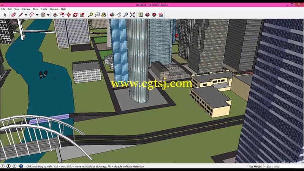Select the Zoom magnifier tool
This screenshot has height=171, width=304.
click(126, 15)
